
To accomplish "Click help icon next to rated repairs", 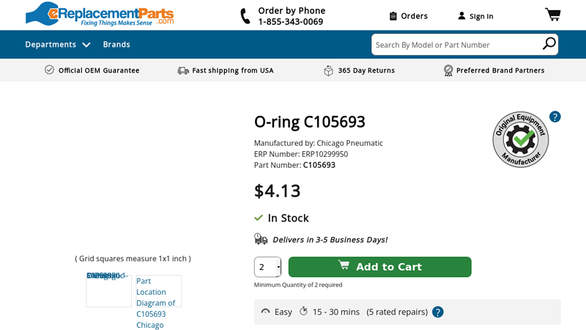I will (437, 312).
